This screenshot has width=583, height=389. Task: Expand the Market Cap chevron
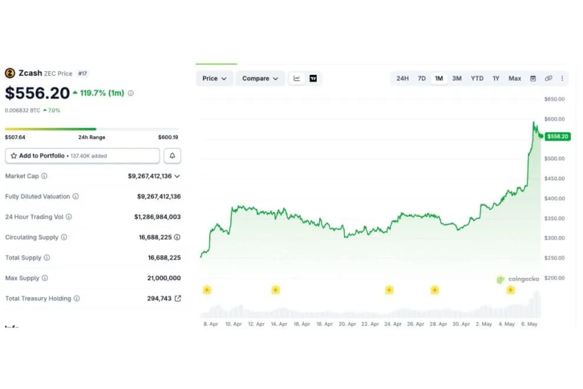click(x=177, y=176)
